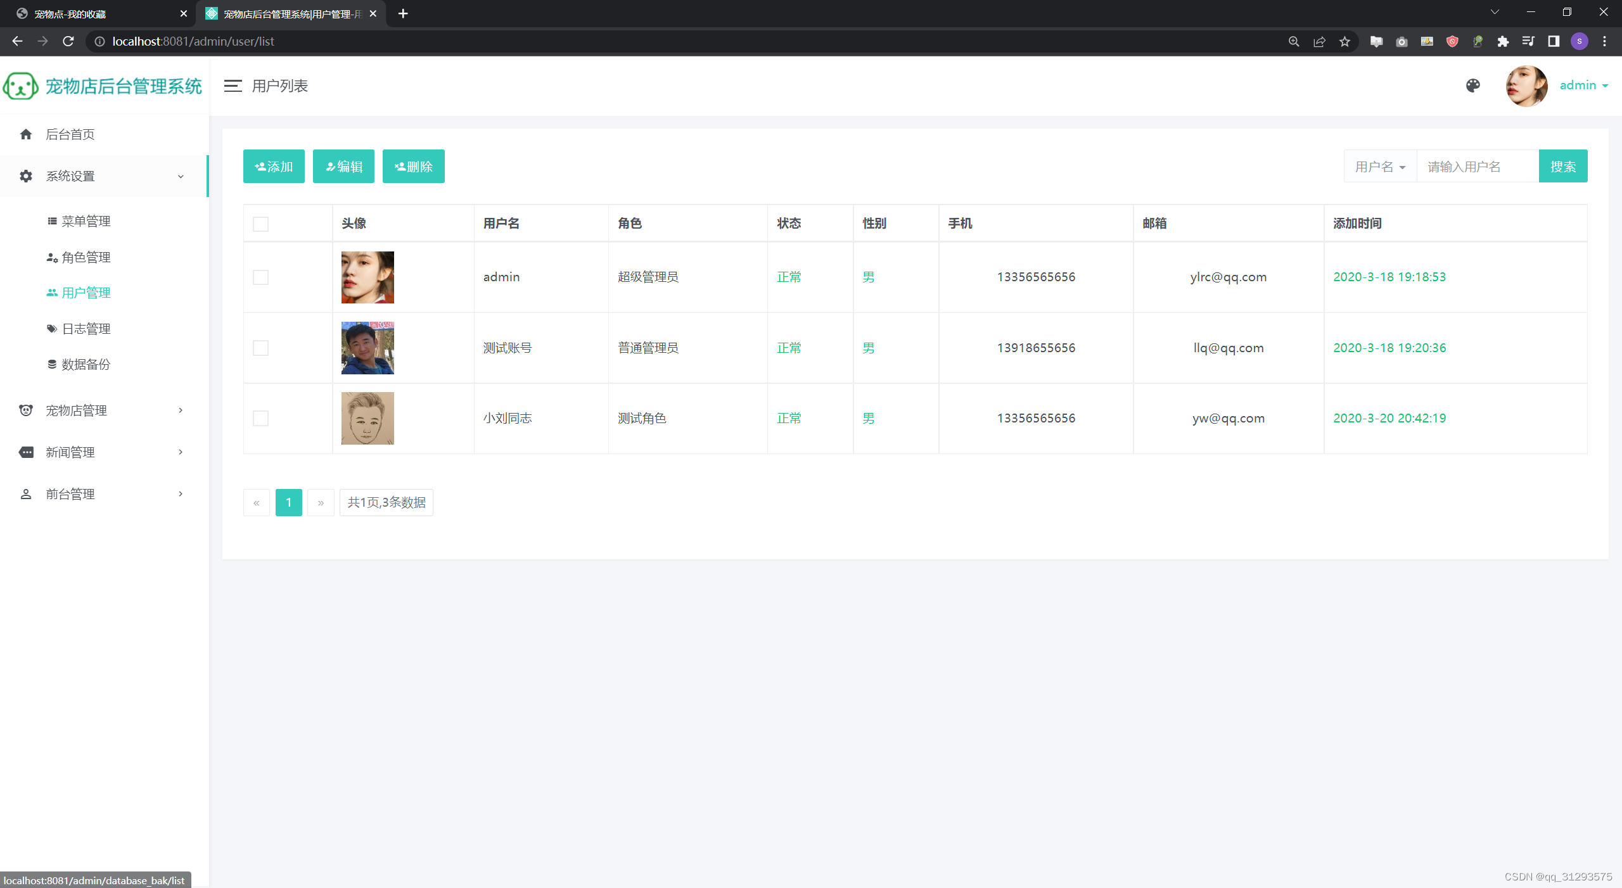This screenshot has width=1622, height=888.
Task: Check the checkbox for admin row
Action: click(260, 277)
